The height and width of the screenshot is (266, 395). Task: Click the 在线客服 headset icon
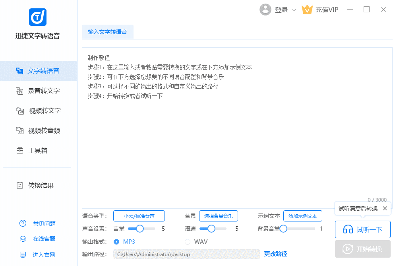pos(23,239)
